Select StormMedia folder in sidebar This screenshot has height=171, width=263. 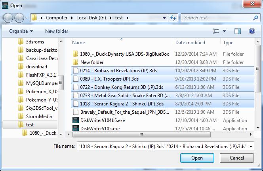35,117
